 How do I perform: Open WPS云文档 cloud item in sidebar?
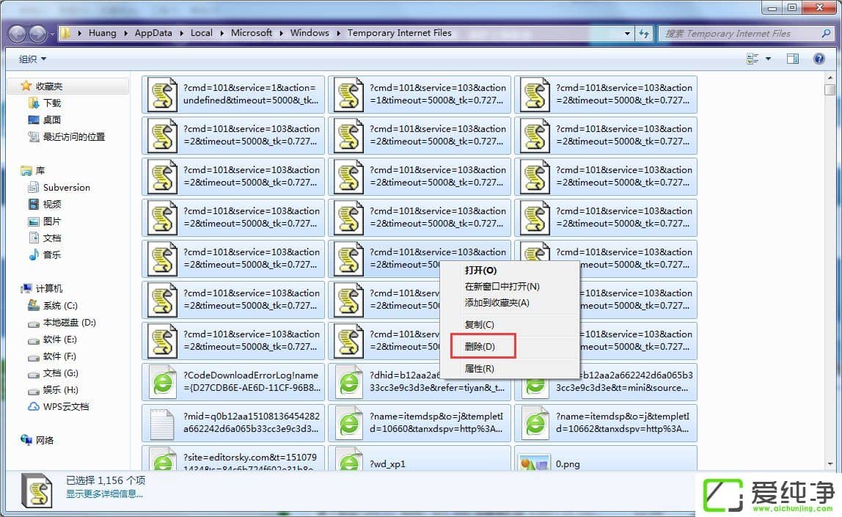pos(66,406)
